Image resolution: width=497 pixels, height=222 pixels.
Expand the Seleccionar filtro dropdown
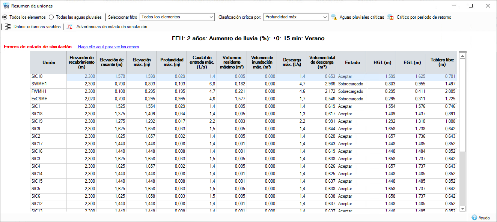pos(177,17)
